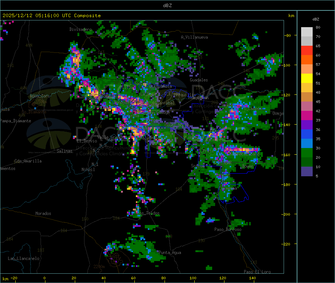Viewport: 335px width, 283px height.
Task: Select the purple 5-10 dBZ legend swatch
Action: 307,171
